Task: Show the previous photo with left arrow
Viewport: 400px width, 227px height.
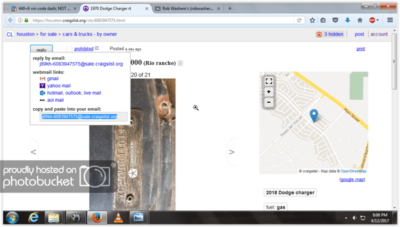Action: [x=33, y=152]
